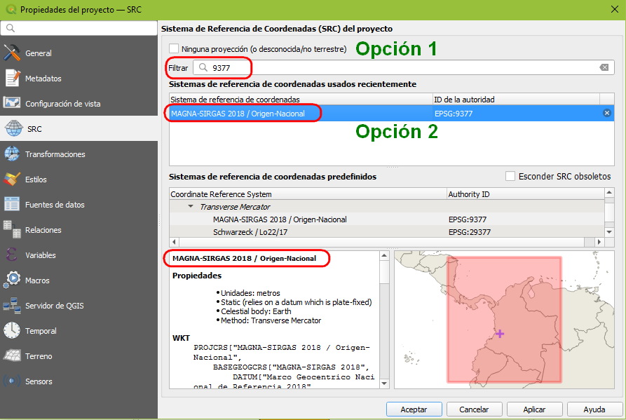Open the Fuentes de datos icon
Image resolution: width=626 pixels, height=420 pixels.
[x=12, y=205]
